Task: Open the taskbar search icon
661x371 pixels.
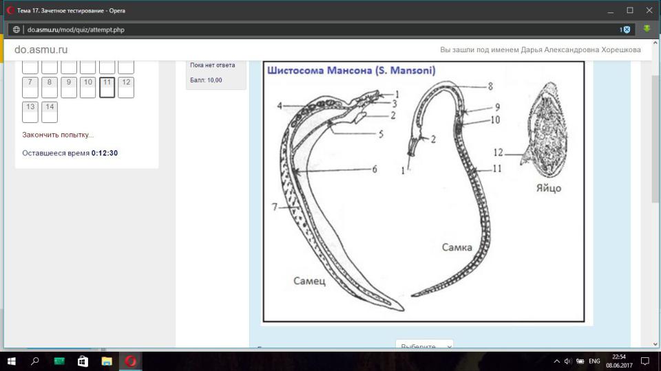Action: pyautogui.click(x=35, y=361)
